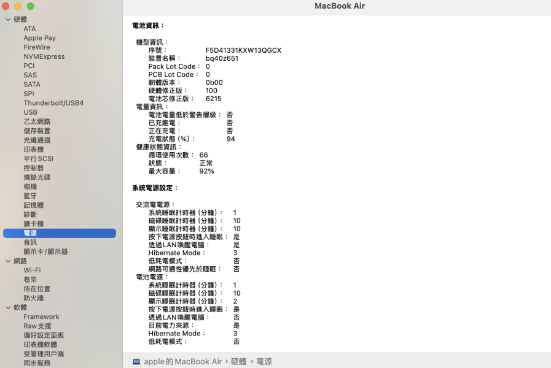The height and width of the screenshot is (368, 551).
Task: Click the charge state value 94
Action: [x=230, y=139]
